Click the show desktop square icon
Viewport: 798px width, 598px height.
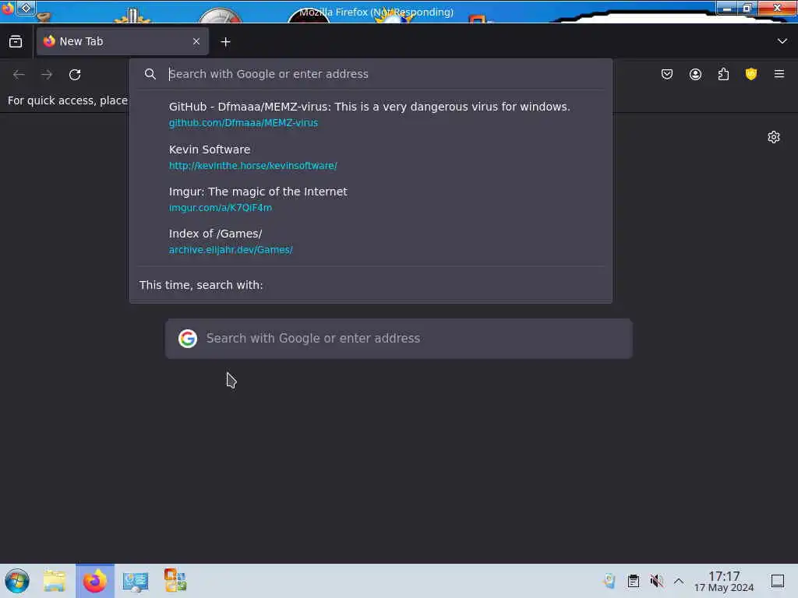click(x=778, y=581)
